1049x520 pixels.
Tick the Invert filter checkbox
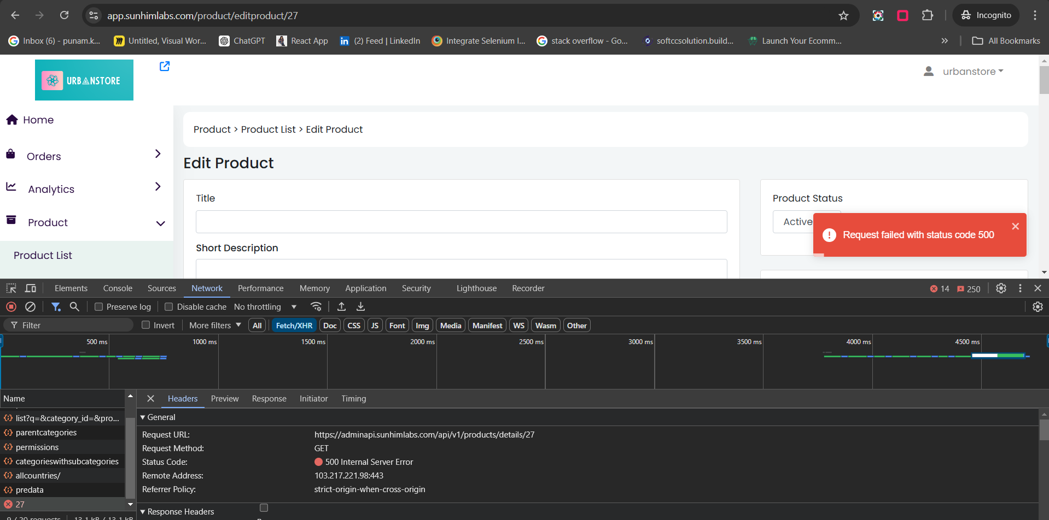point(146,325)
